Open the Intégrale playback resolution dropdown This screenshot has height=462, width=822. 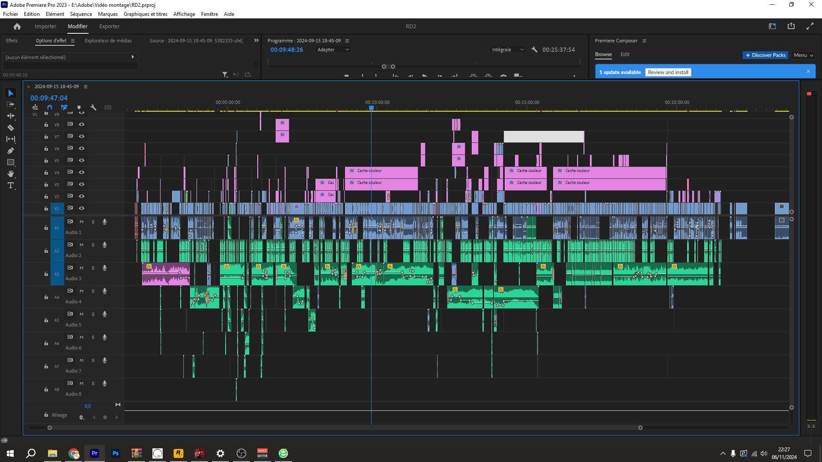click(x=508, y=50)
